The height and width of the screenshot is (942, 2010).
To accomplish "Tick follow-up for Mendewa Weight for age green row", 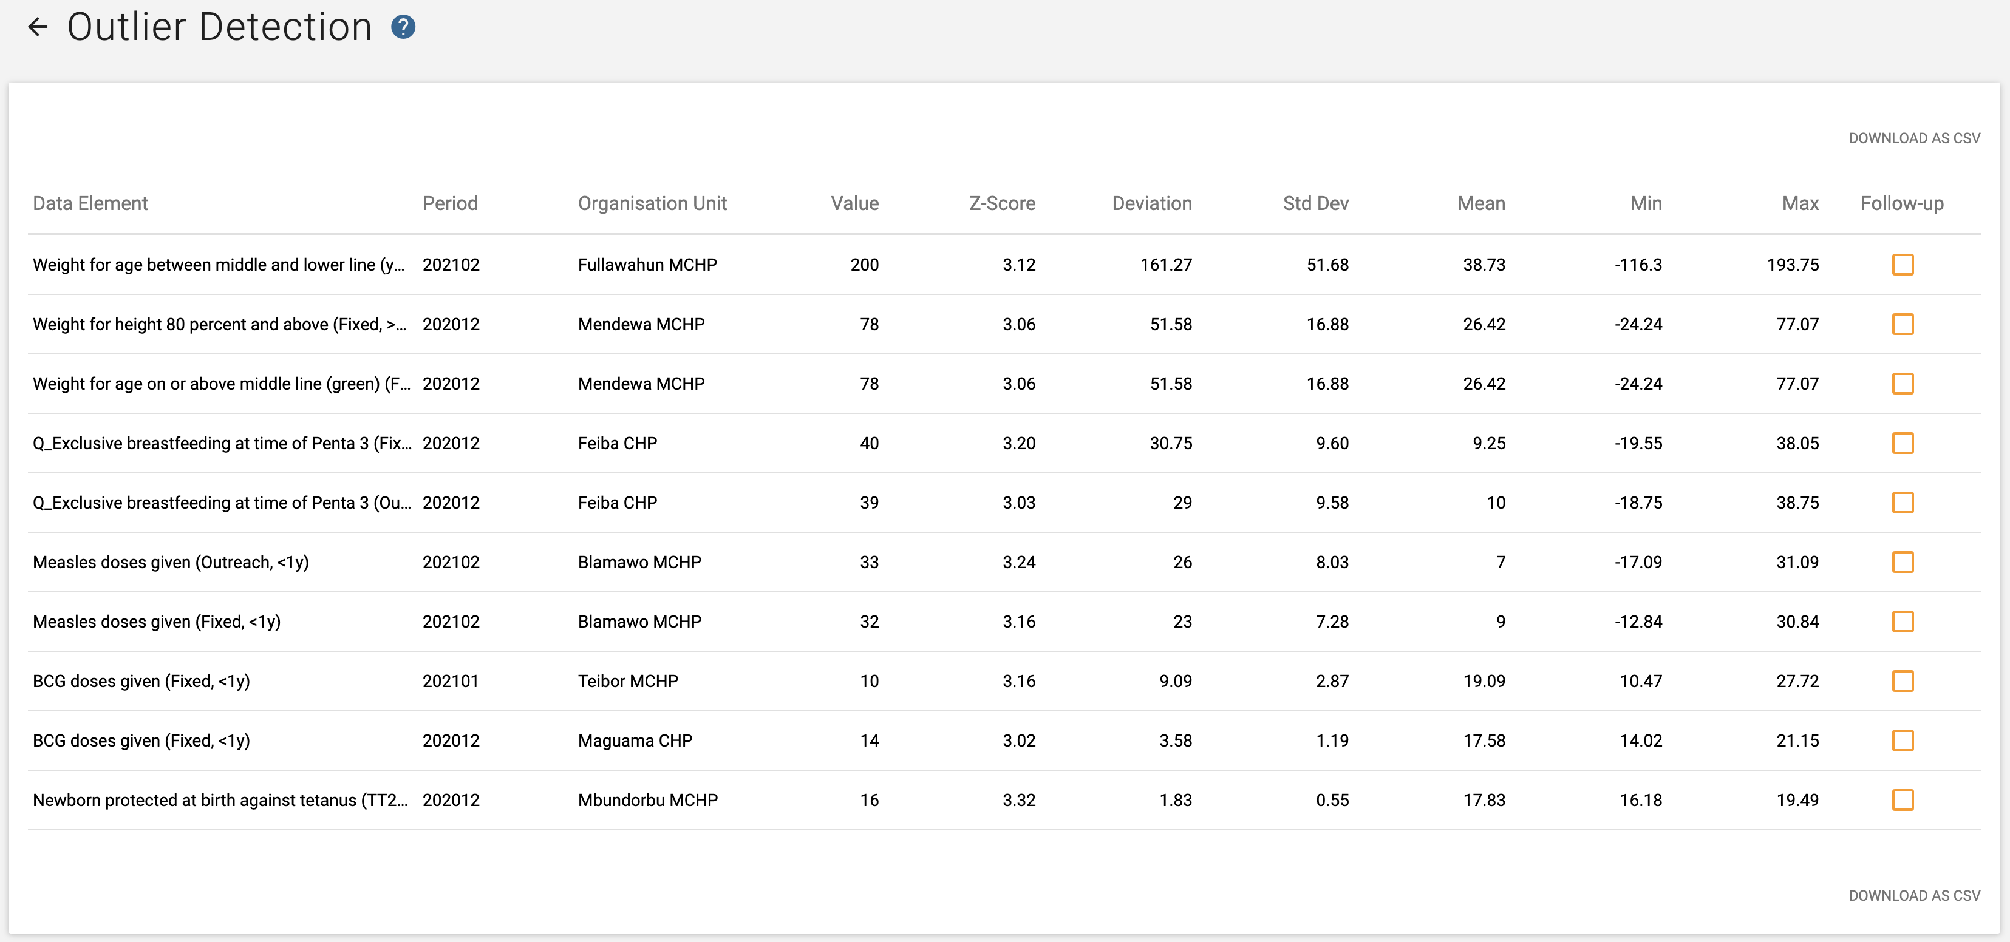I will click(x=1903, y=384).
